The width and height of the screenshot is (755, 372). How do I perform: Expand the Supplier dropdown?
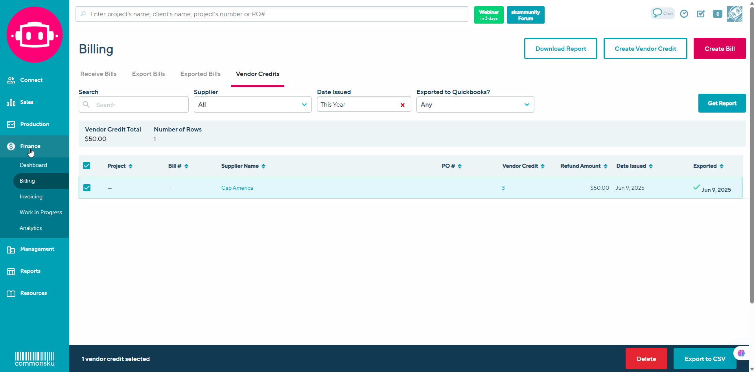(252, 105)
